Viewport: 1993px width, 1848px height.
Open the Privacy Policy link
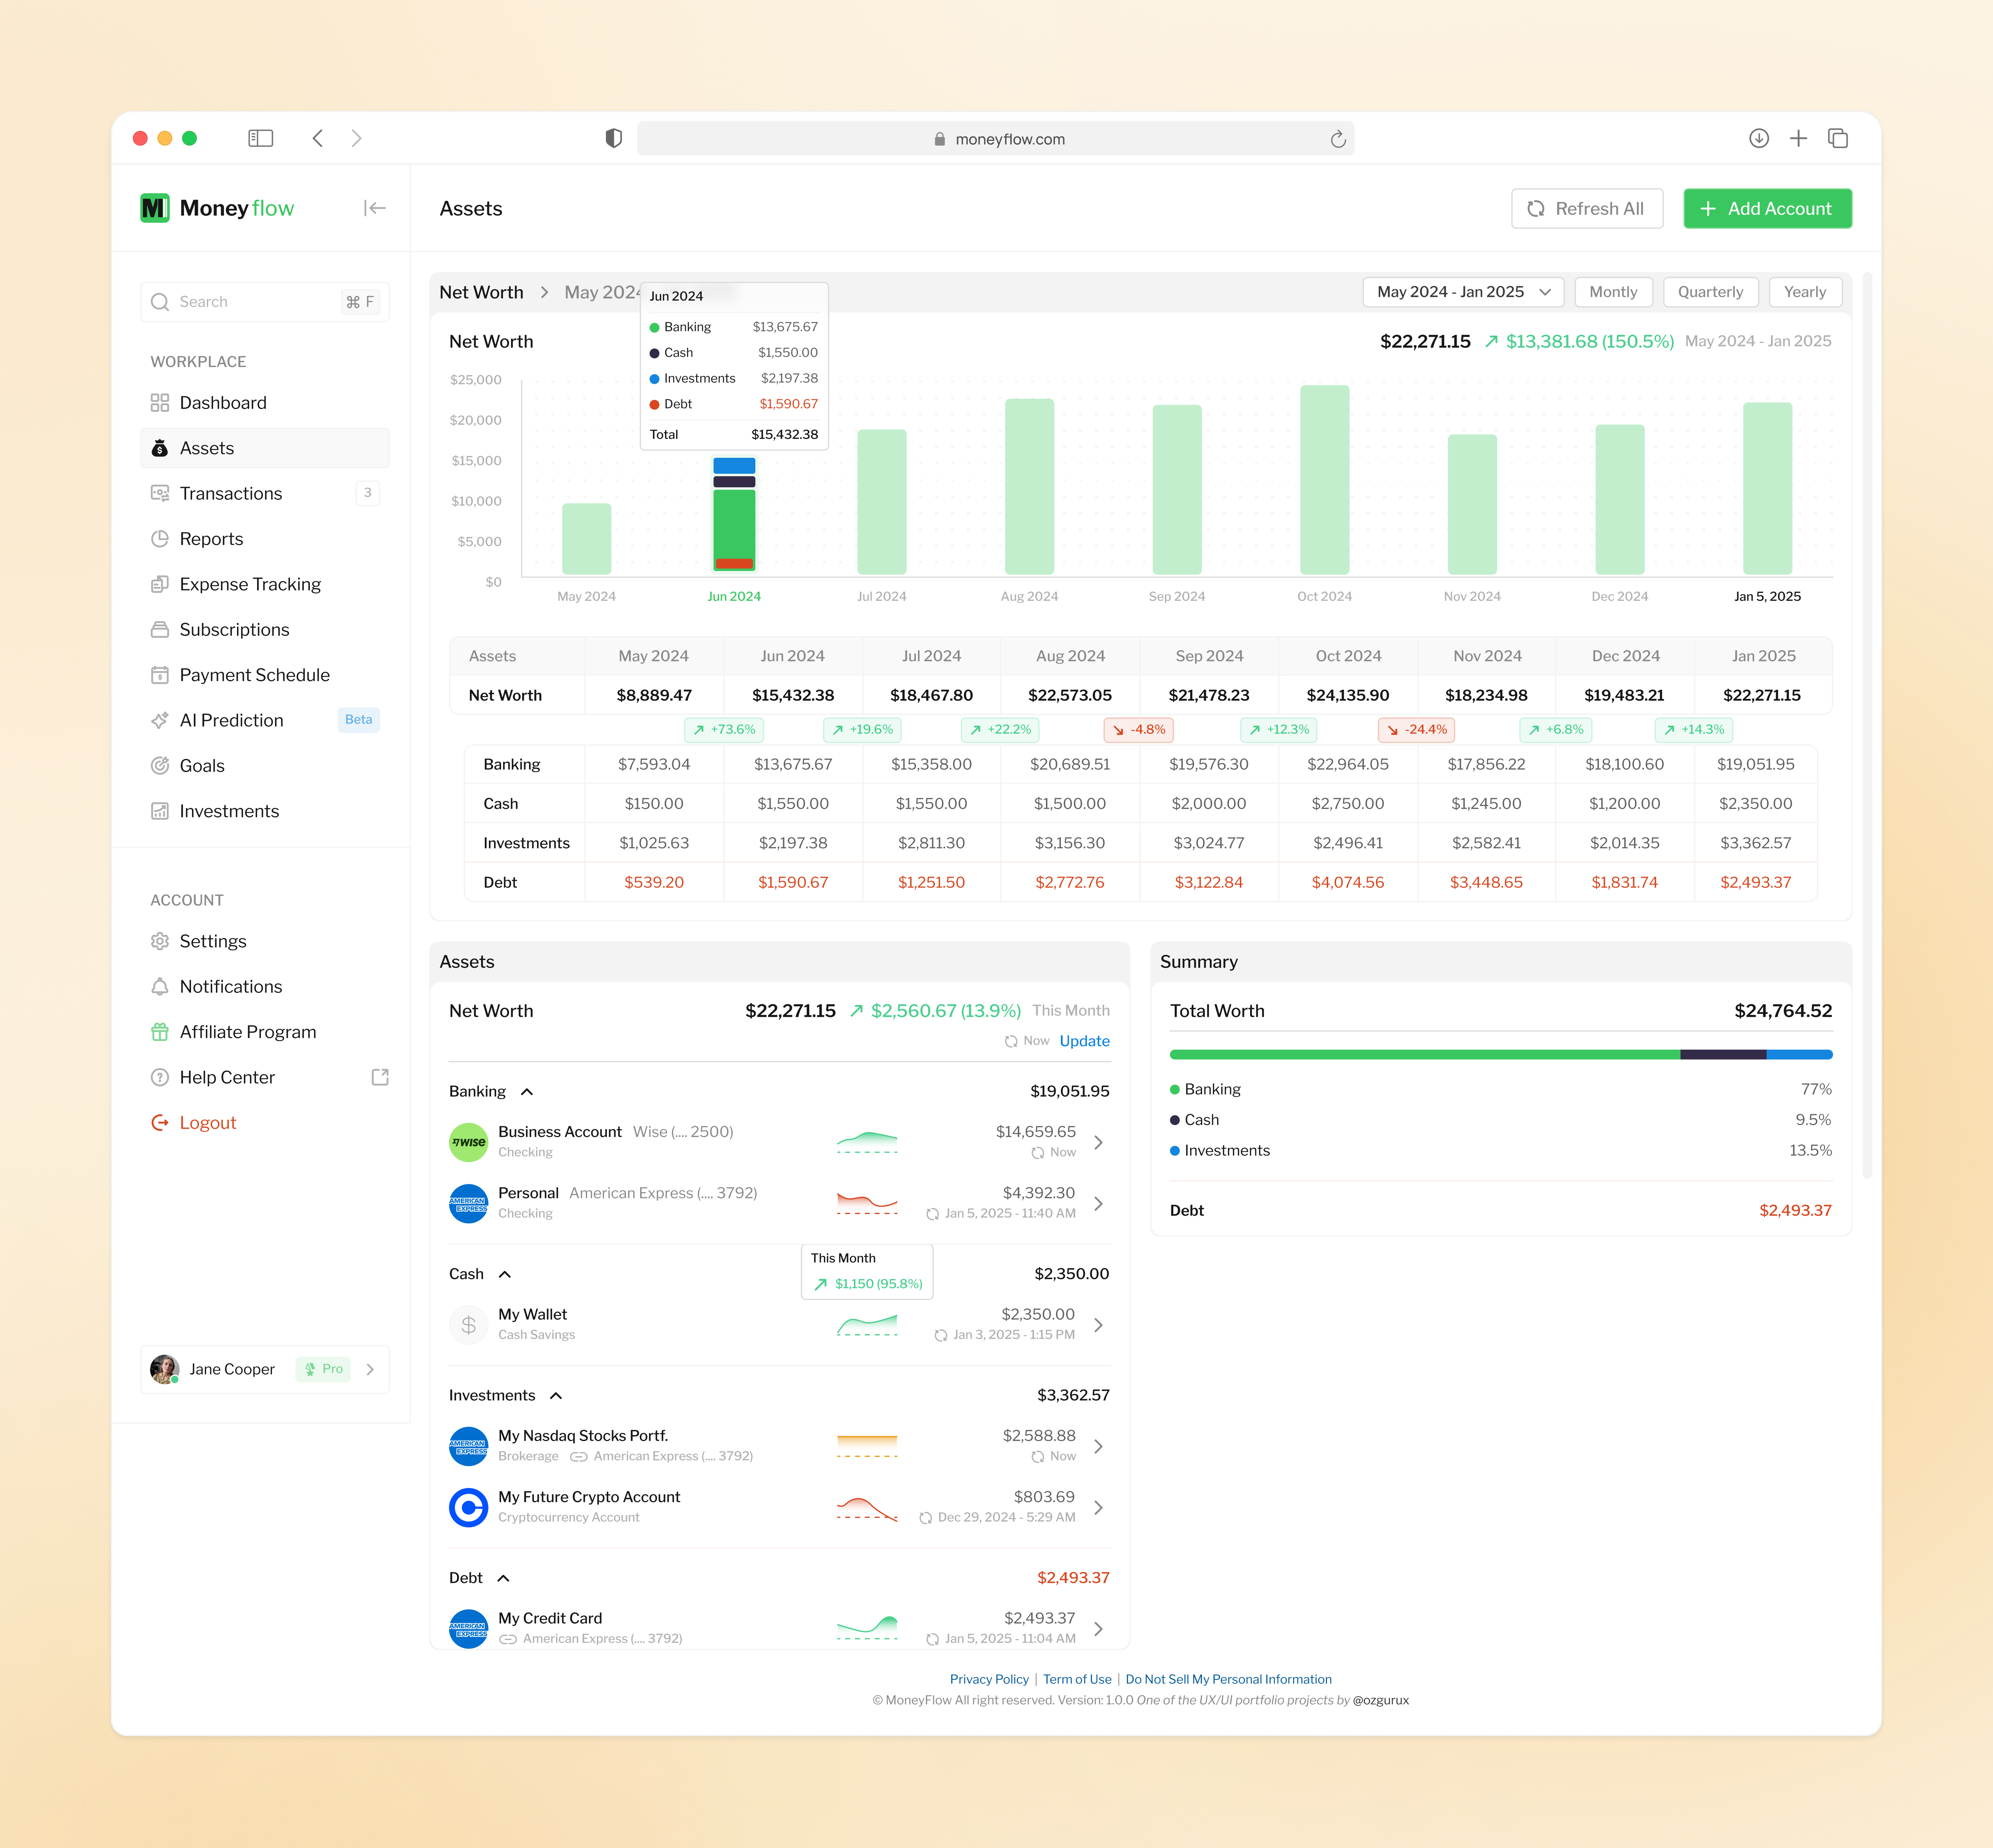point(989,1679)
